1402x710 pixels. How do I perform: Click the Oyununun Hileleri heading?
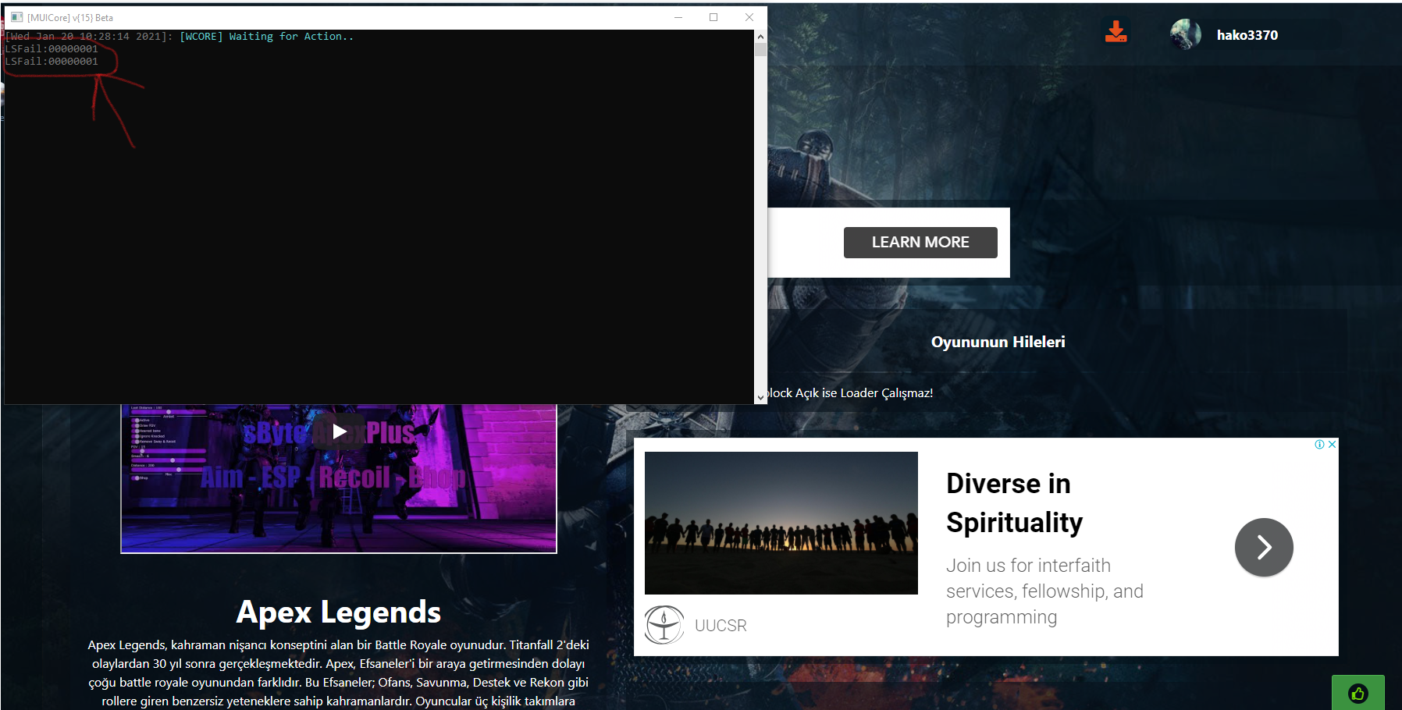998,342
